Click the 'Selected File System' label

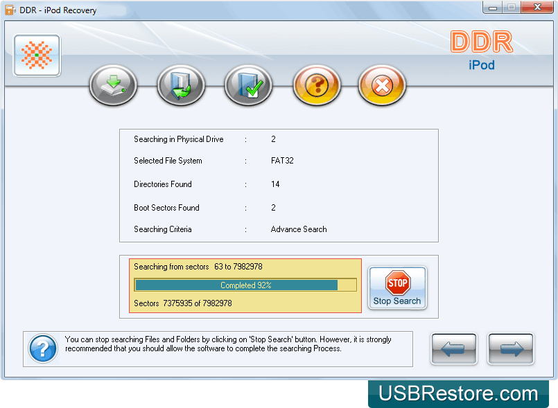click(x=168, y=161)
